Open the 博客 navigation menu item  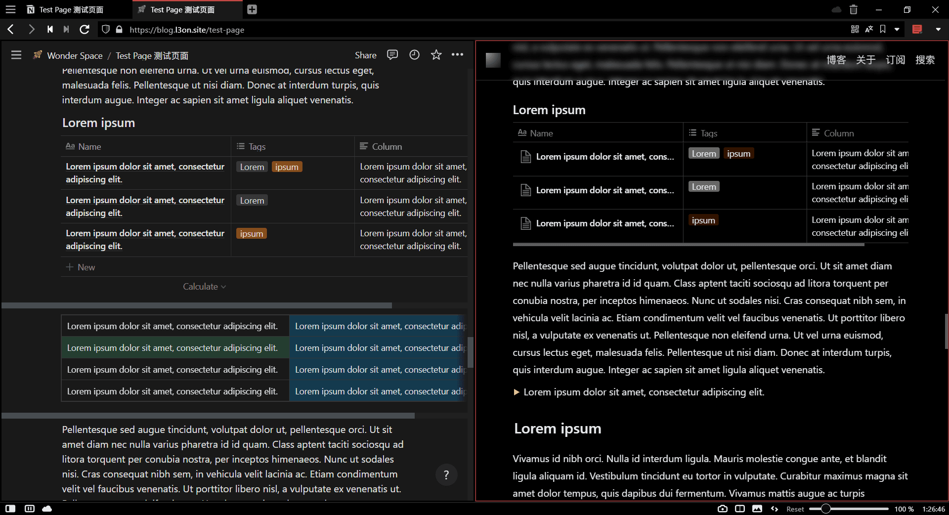(836, 60)
